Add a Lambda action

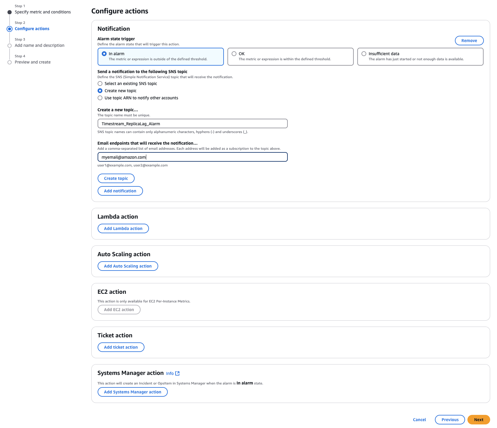[123, 228]
